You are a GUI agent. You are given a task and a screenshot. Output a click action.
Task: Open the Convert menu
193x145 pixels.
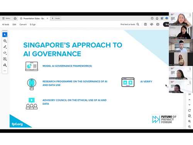click(x=23, y=24)
